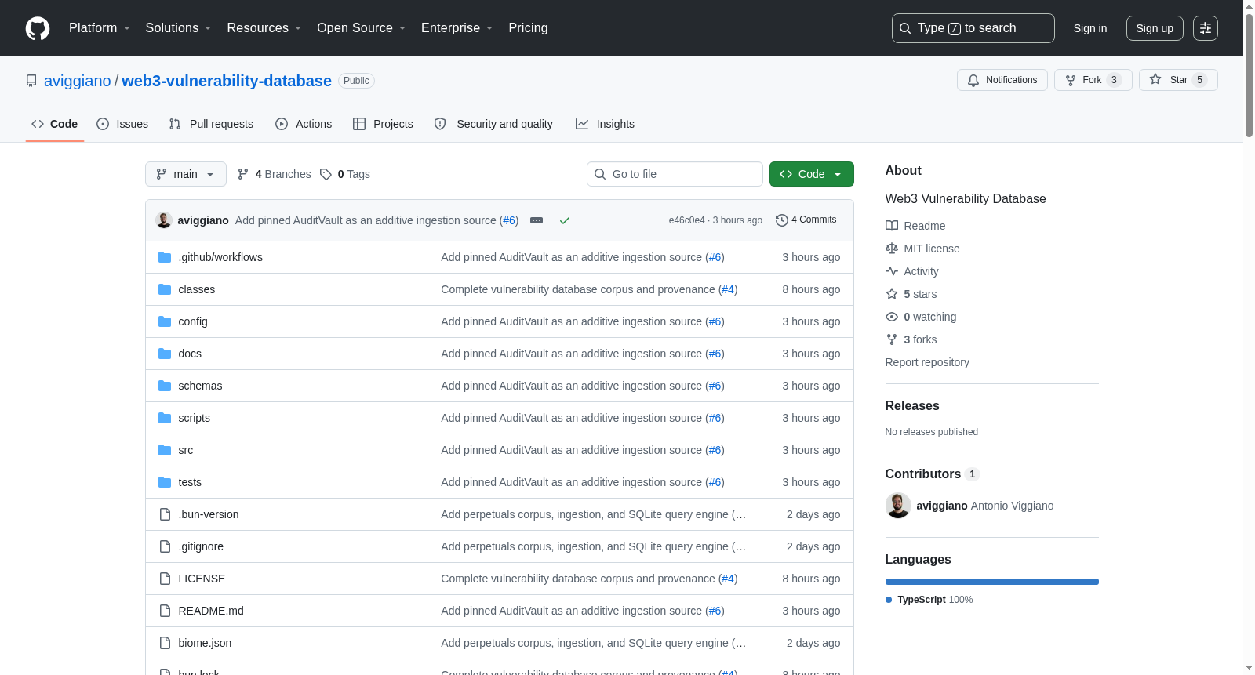Screen dimensions: 1255x675
Task: Open the command palette icon in header
Action: (1206, 28)
